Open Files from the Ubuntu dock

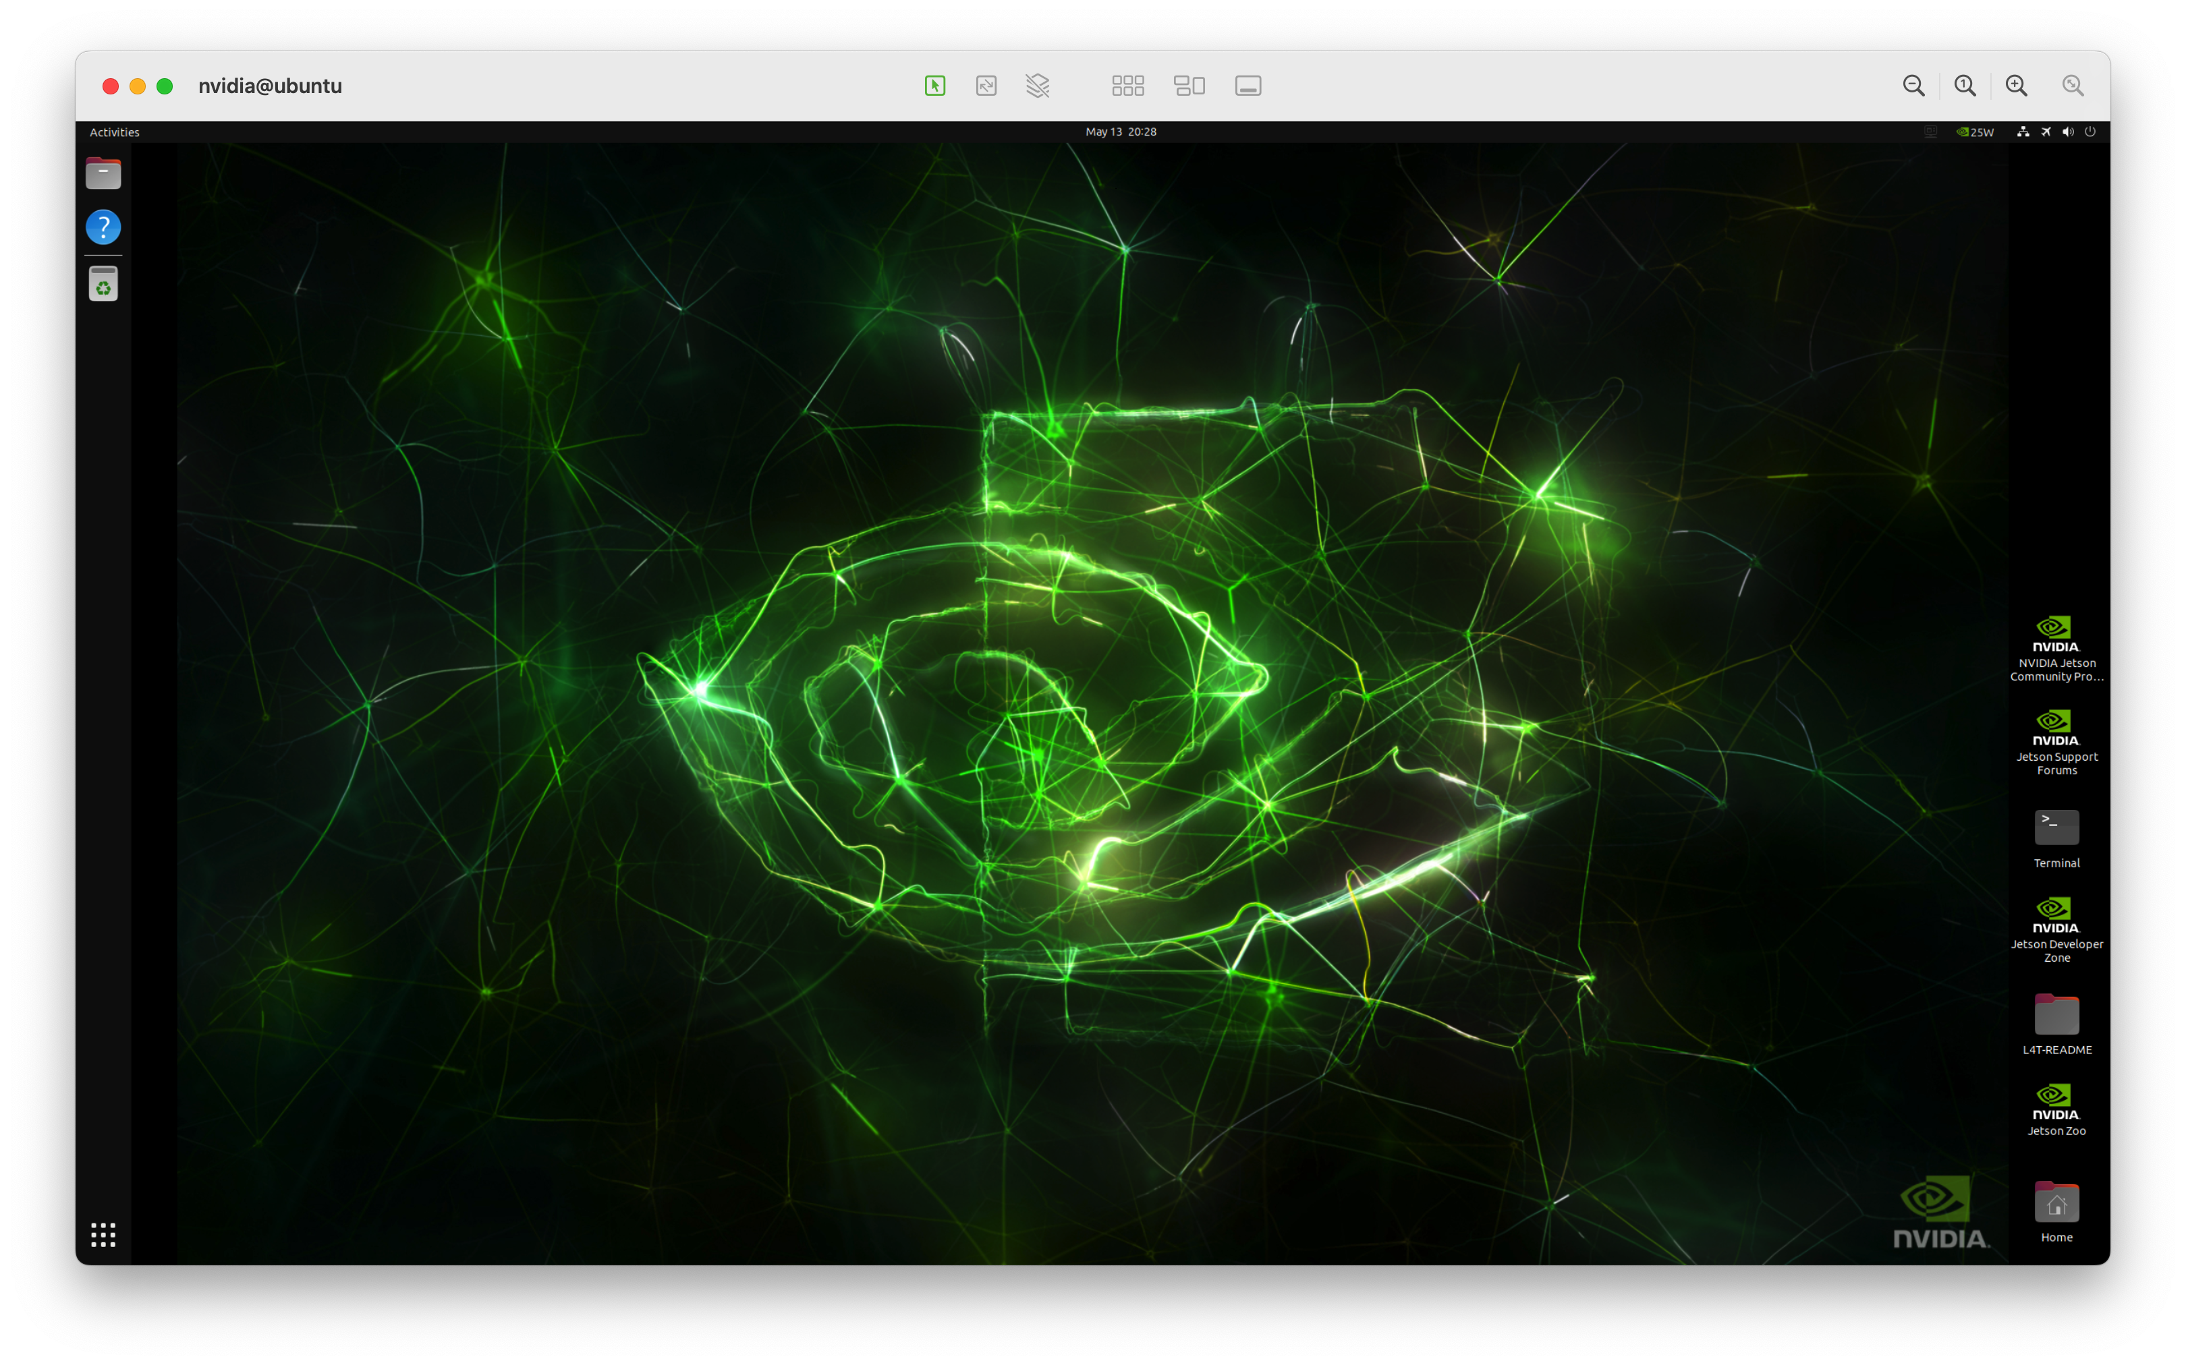(x=103, y=173)
